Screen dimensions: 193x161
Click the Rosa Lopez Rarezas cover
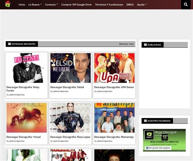(70, 118)
